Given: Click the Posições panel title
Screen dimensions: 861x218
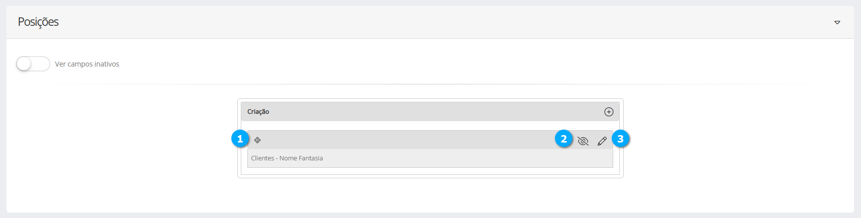Looking at the screenshot, I should pos(38,22).
